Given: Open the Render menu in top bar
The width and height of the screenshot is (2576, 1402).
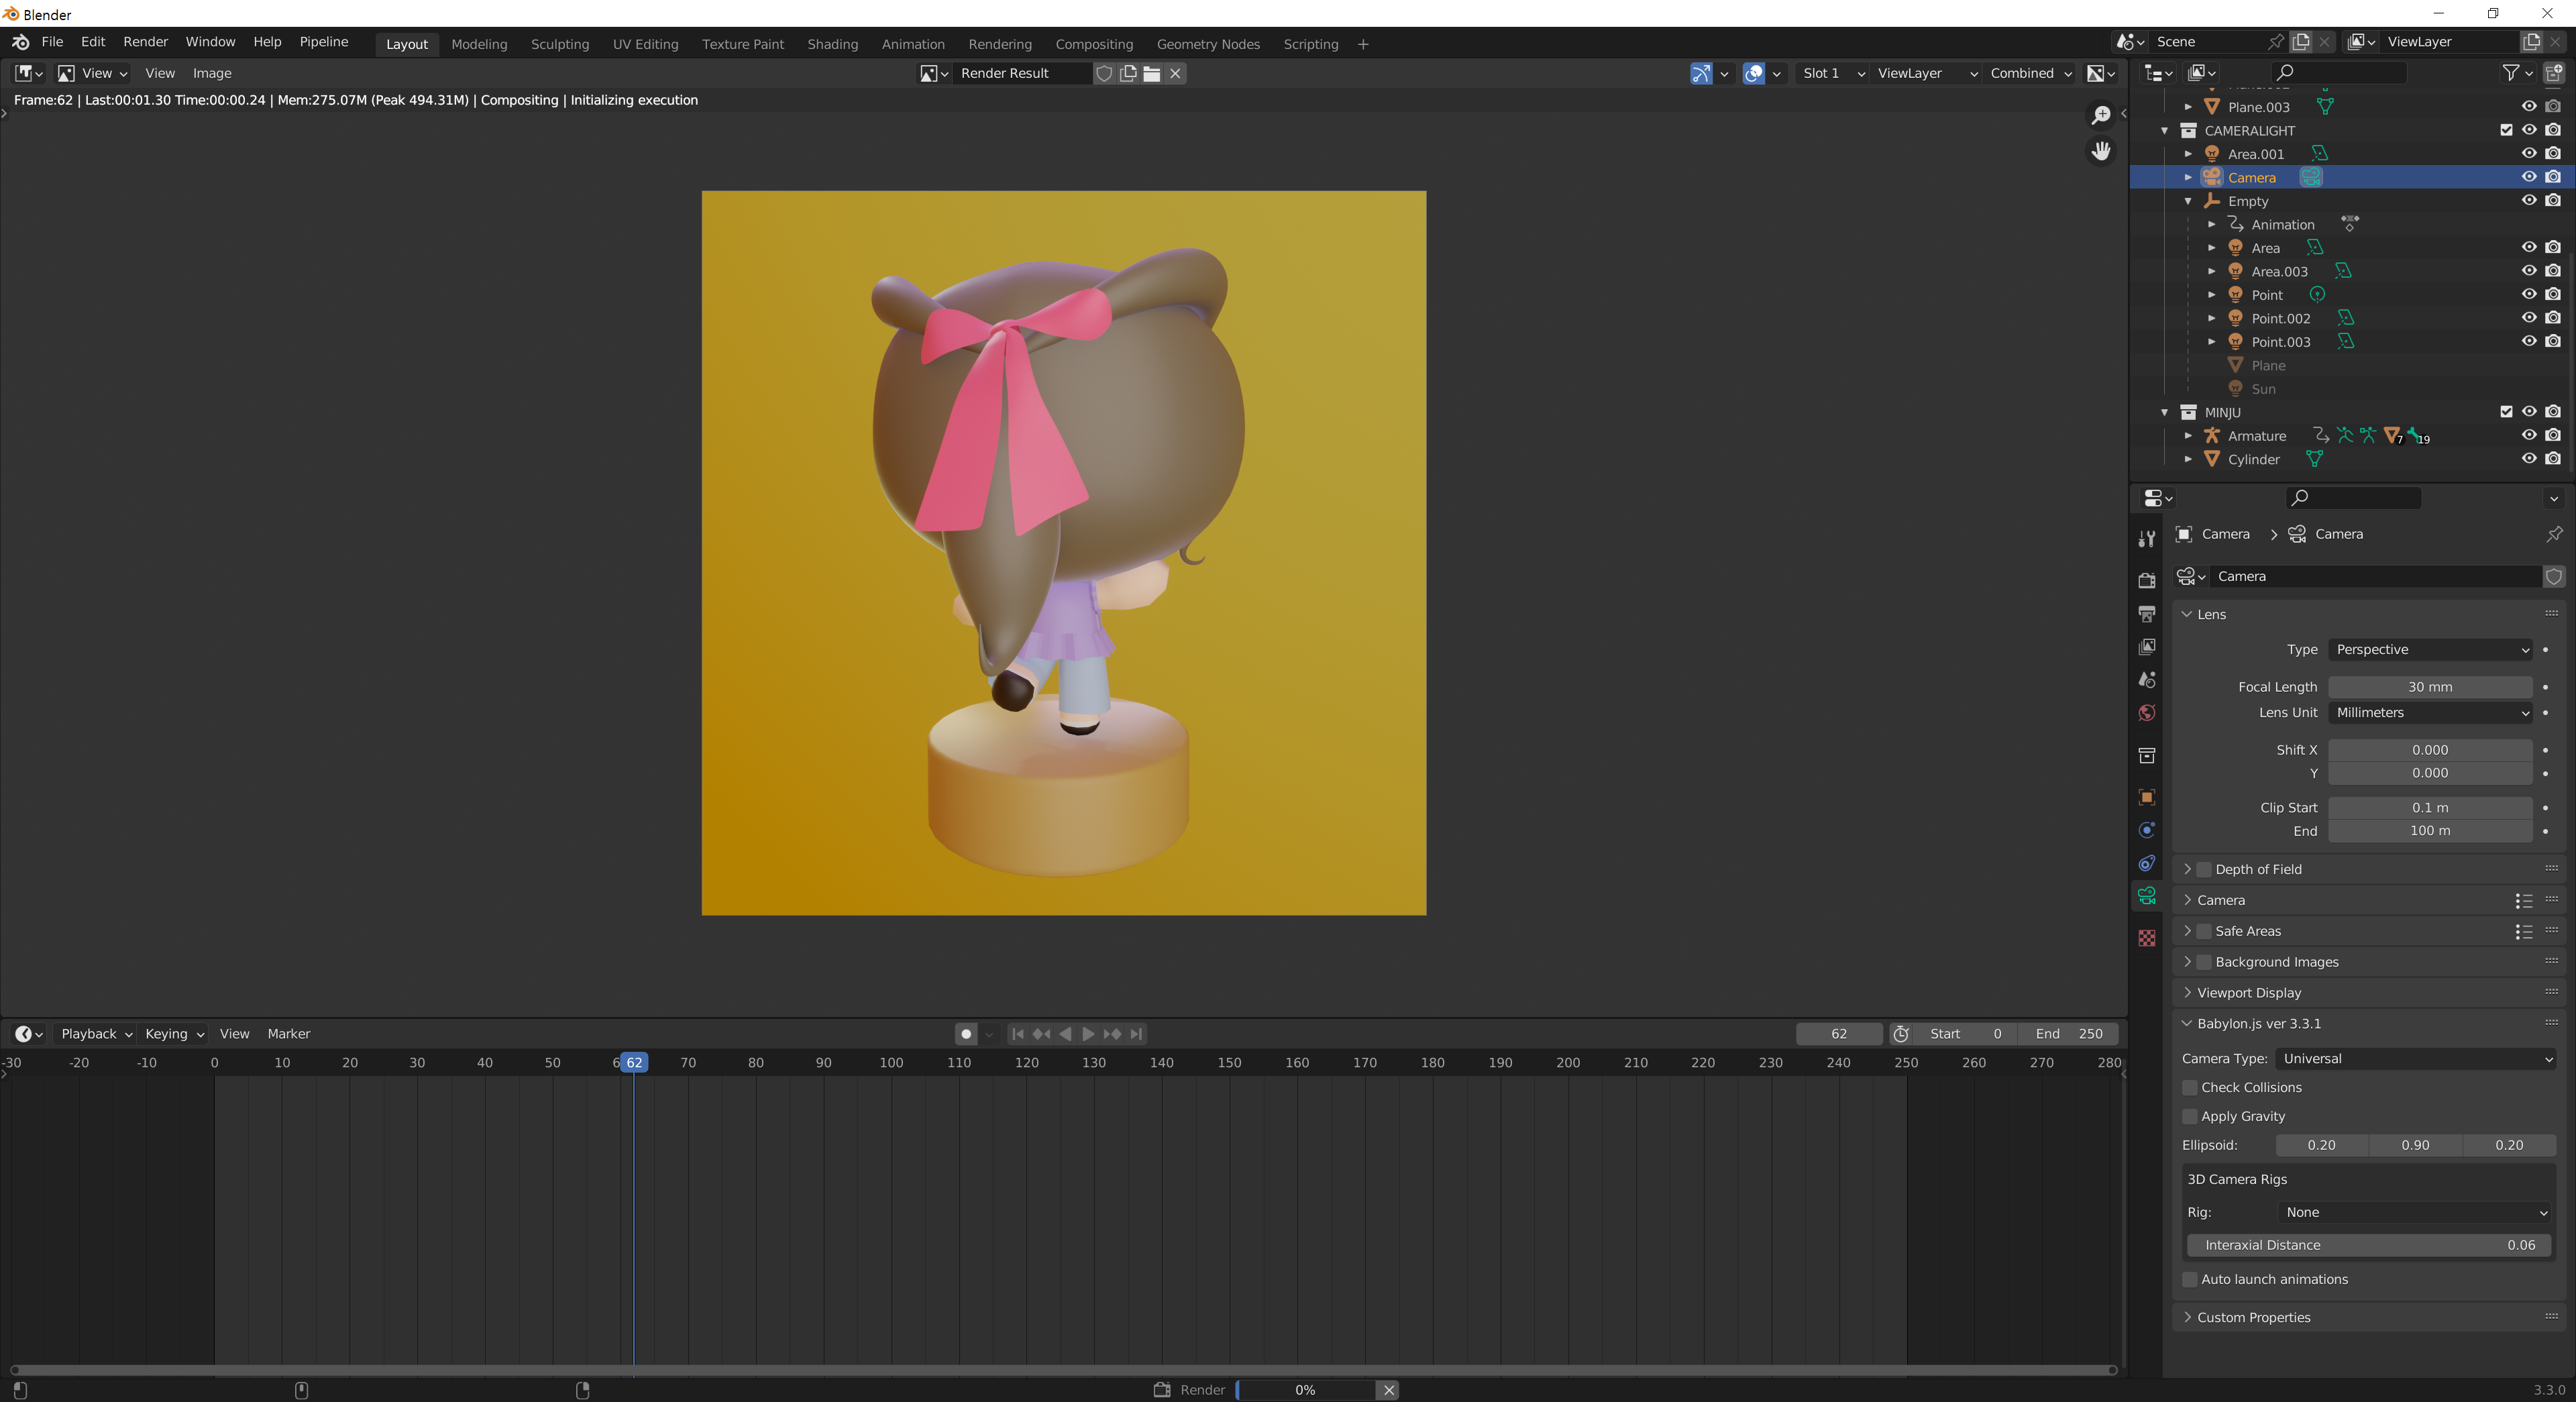Looking at the screenshot, I should 145,42.
